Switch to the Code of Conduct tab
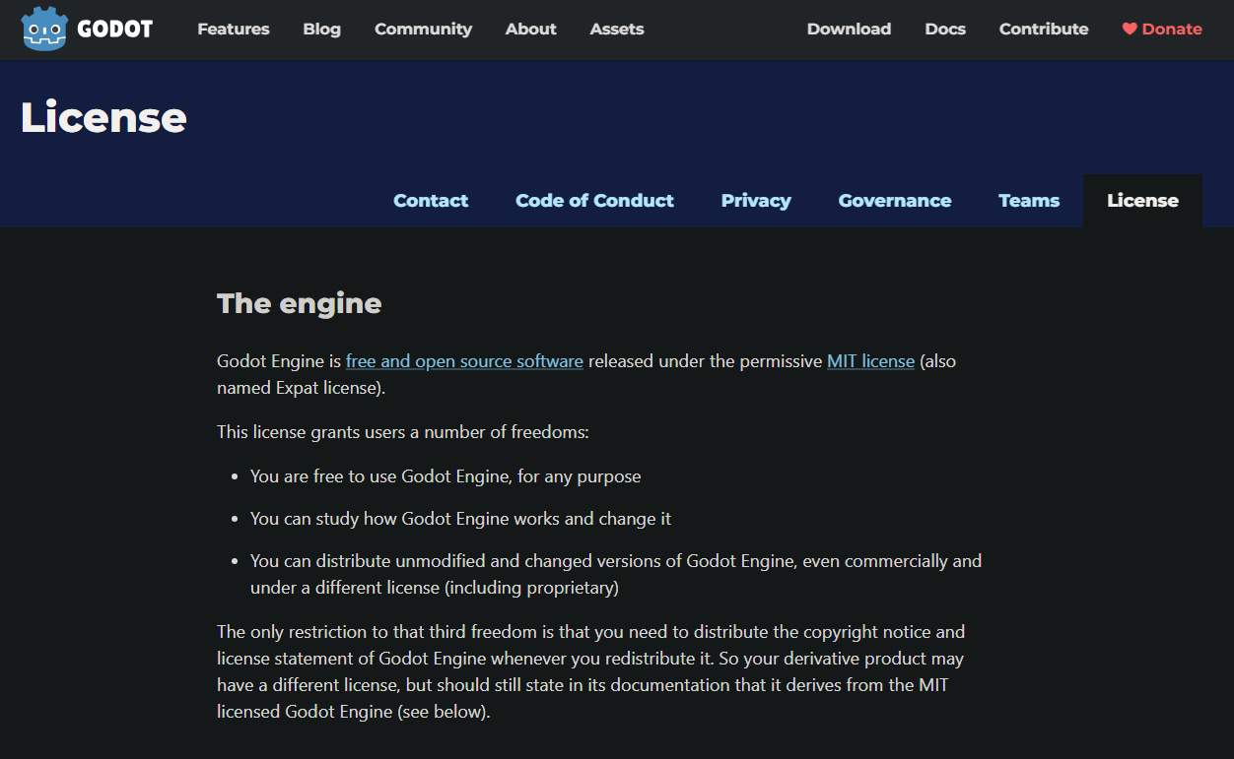Image resolution: width=1234 pixels, height=759 pixels. [x=594, y=201]
